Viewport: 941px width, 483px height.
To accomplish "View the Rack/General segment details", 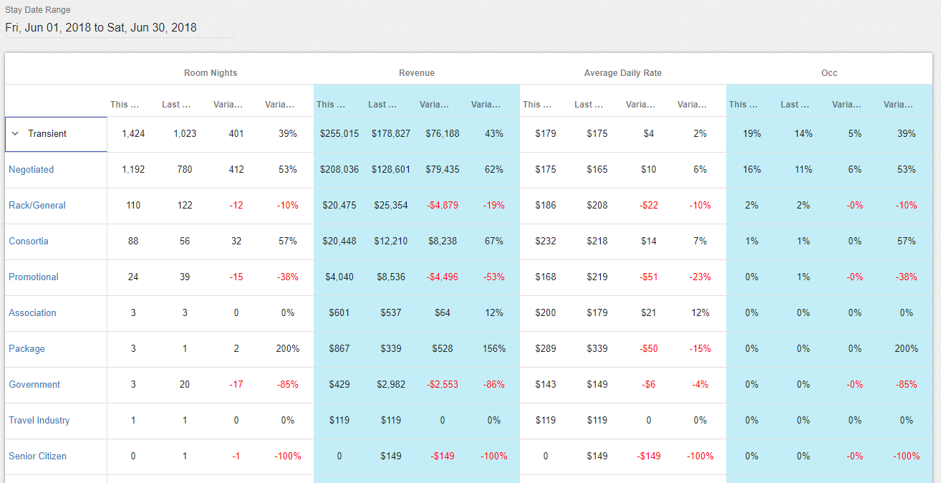I will pyautogui.click(x=37, y=205).
